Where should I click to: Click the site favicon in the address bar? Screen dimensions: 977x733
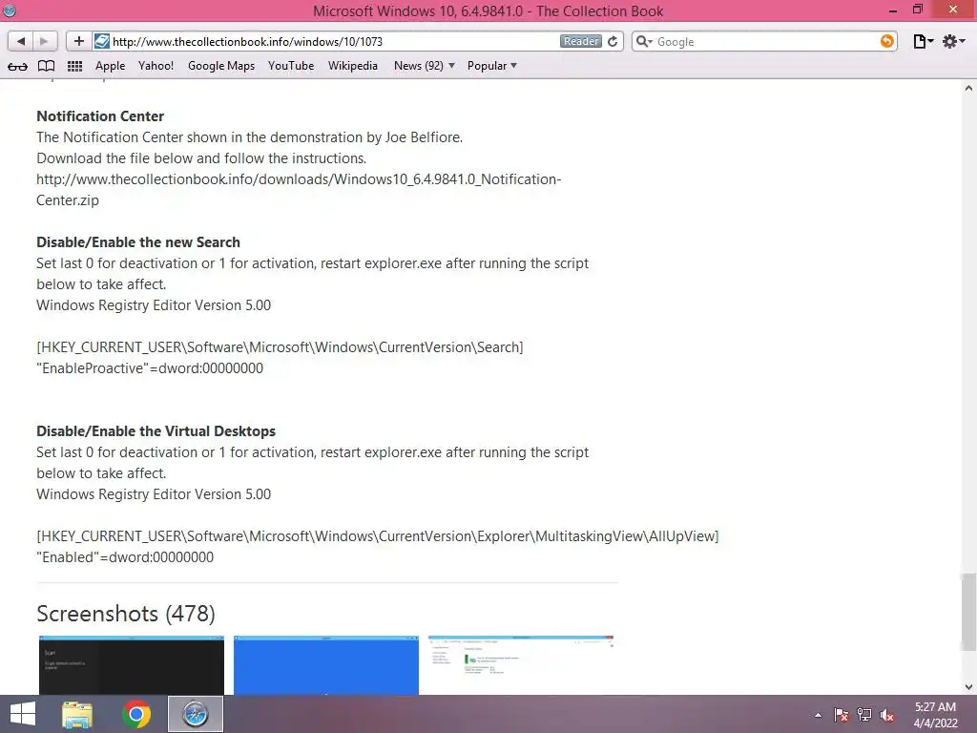pos(101,41)
